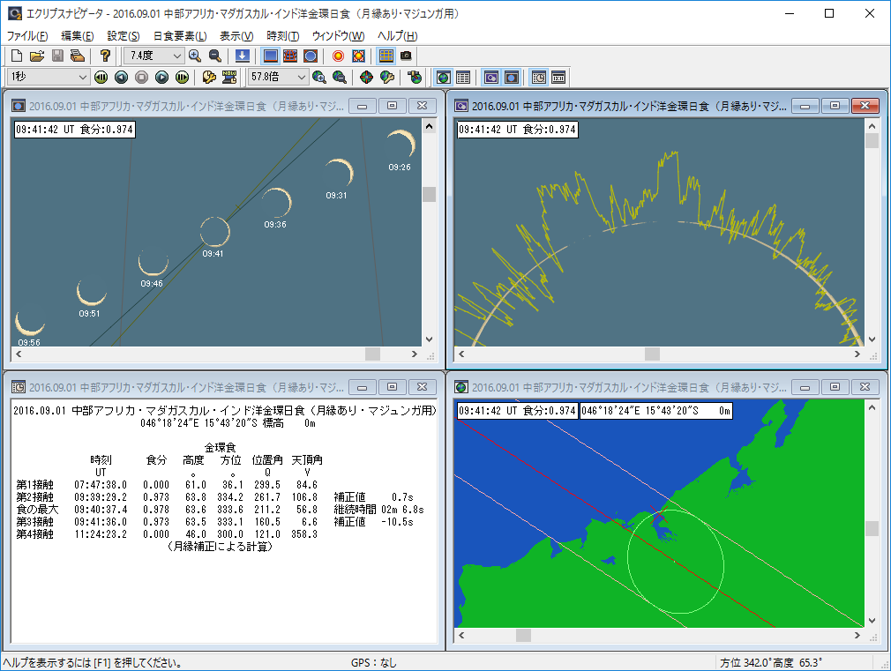Open the 57.8倍 map magnification dropdown
This screenshot has height=671, width=891.
[x=302, y=78]
